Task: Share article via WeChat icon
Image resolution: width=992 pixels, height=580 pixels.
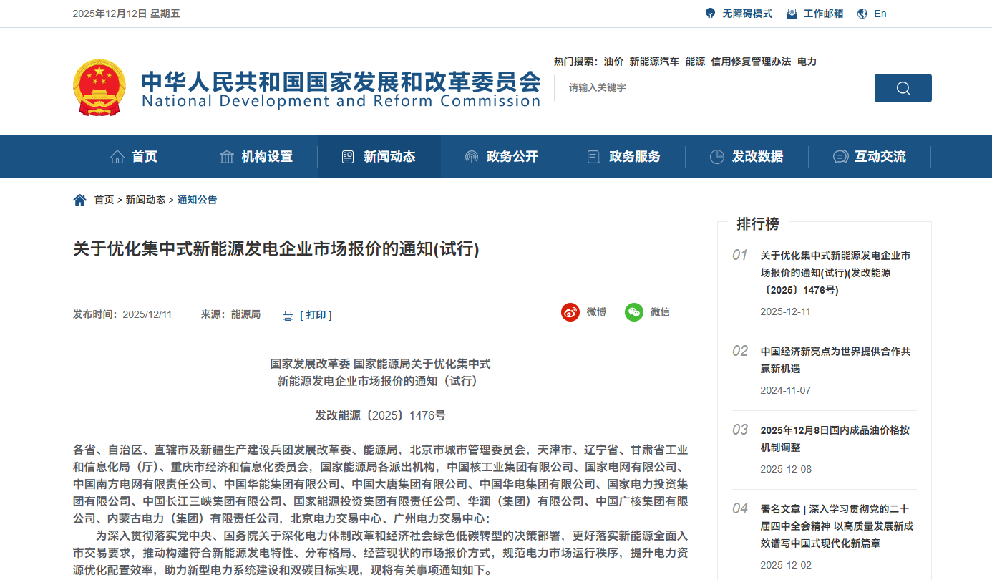Action: 633,312
